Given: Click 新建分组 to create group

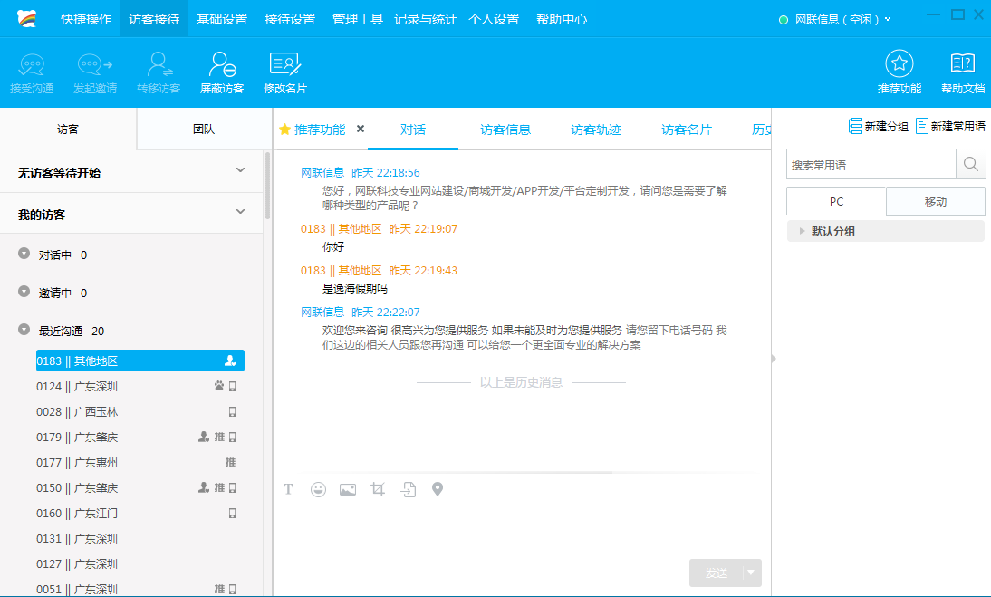Looking at the screenshot, I should click(878, 126).
